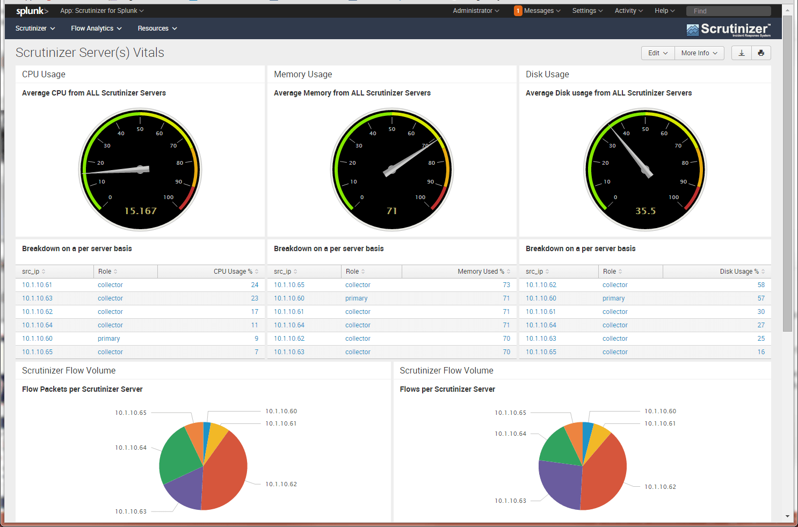The width and height of the screenshot is (798, 527).
Task: Click the CPU usage gauge
Action: coord(140,170)
